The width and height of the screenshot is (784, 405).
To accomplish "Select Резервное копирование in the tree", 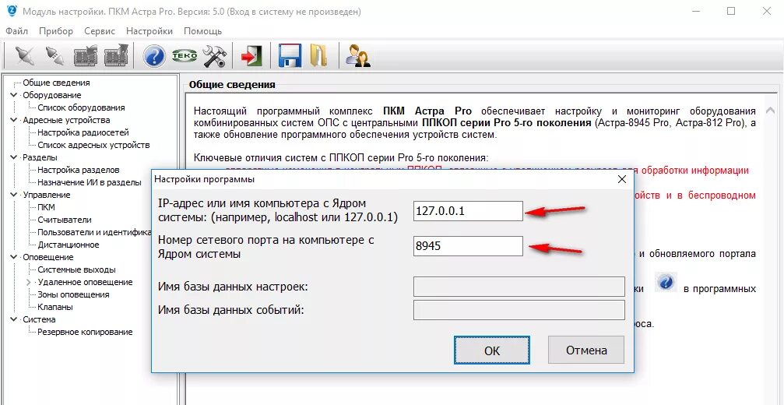I will coord(85,332).
